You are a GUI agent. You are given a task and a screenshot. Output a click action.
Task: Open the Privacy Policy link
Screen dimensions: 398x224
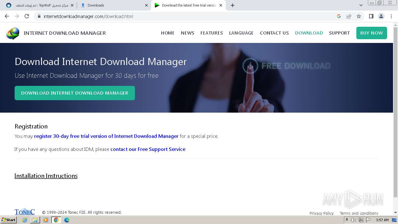(x=322, y=213)
